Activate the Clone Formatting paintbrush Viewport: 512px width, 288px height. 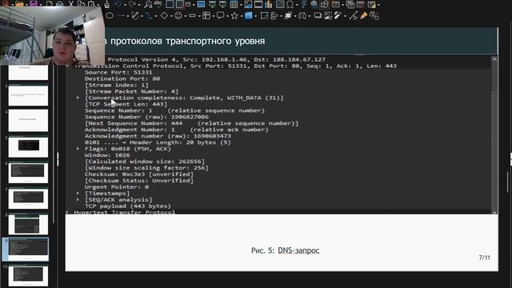click(x=106, y=4)
